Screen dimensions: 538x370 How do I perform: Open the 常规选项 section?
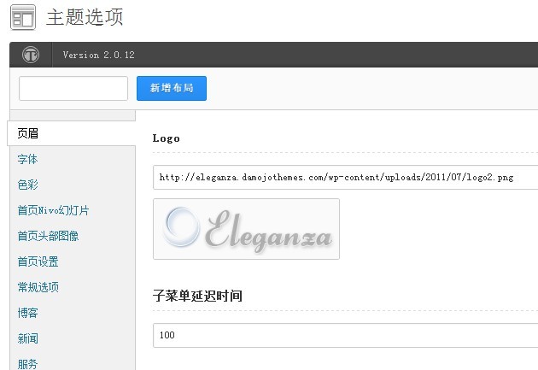click(38, 287)
